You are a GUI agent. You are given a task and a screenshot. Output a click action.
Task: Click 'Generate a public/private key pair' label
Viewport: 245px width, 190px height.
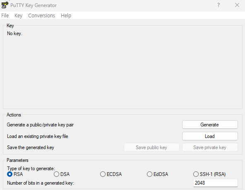pyautogui.click(x=40, y=125)
